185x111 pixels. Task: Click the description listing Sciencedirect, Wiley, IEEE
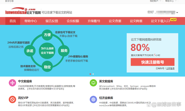(127, 87)
